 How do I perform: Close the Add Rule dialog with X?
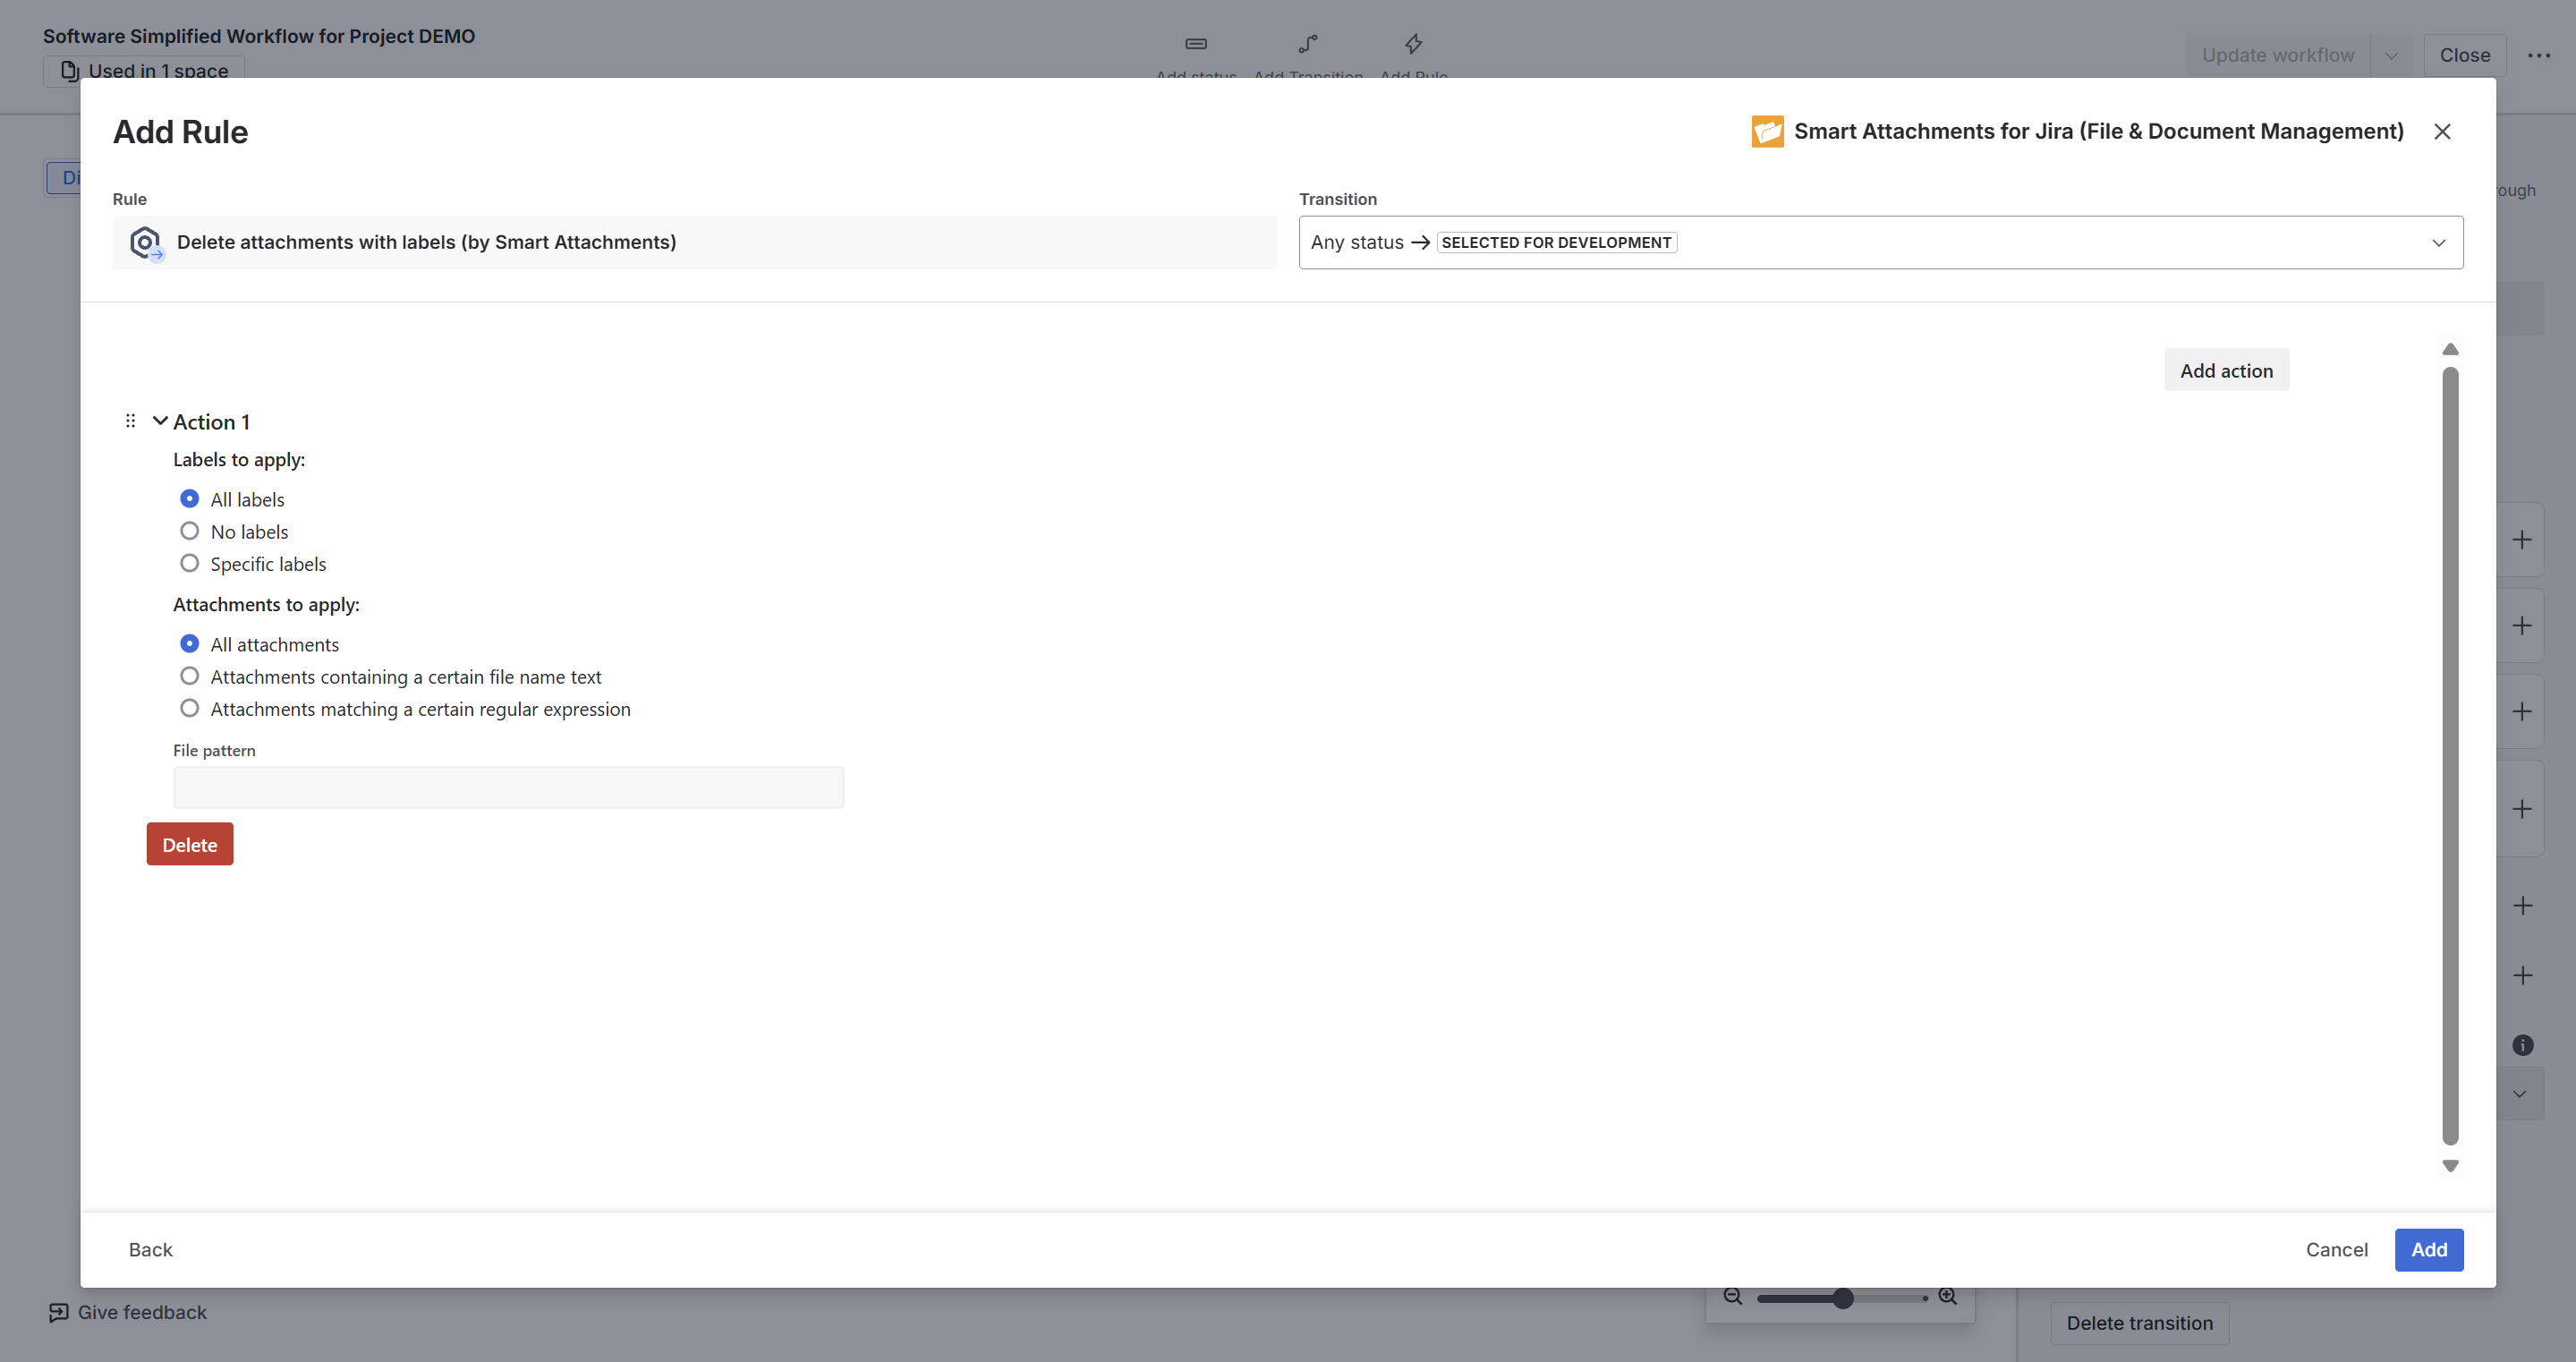tap(2442, 131)
